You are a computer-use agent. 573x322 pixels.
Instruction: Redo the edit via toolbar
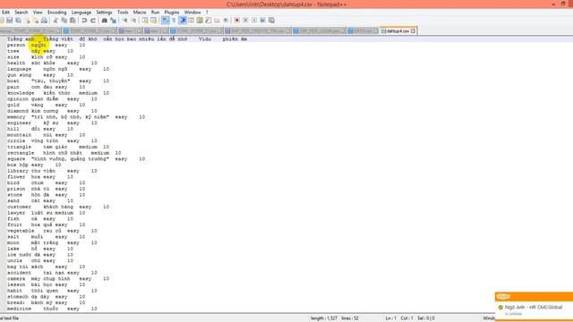[93, 21]
